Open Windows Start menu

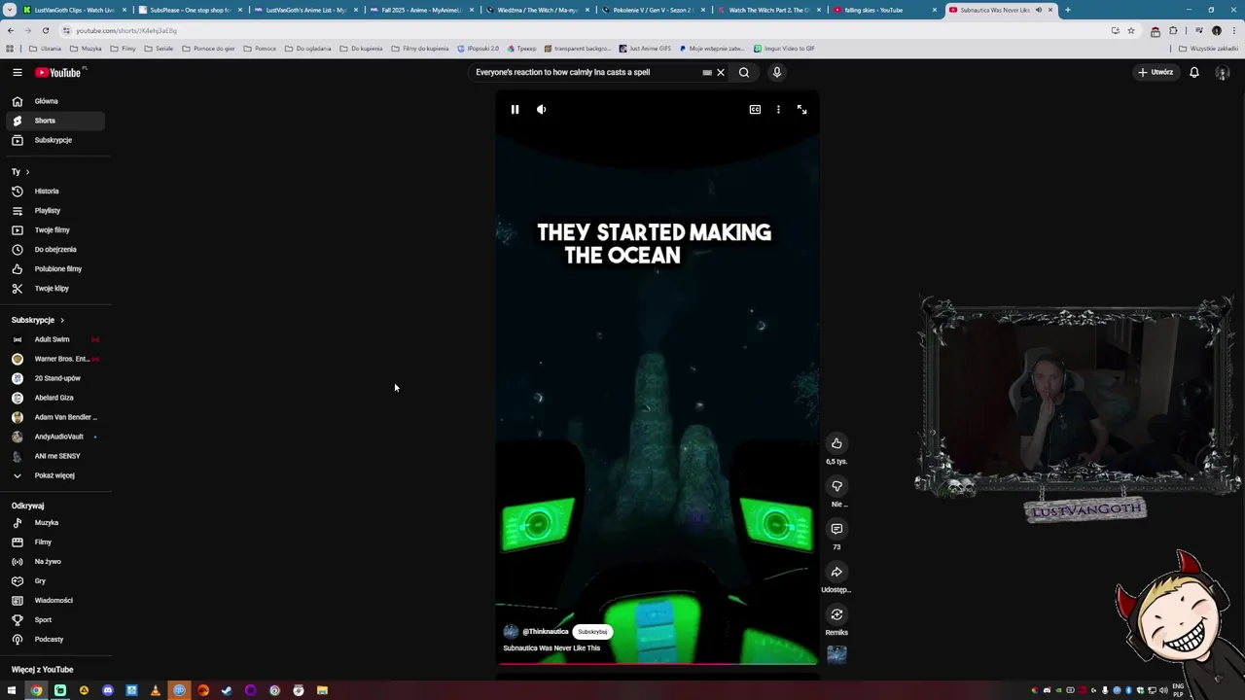12,690
